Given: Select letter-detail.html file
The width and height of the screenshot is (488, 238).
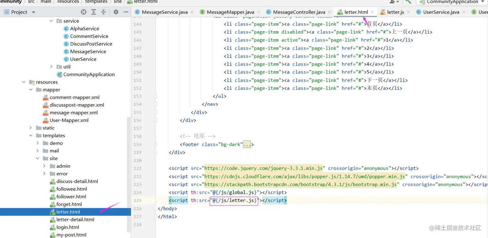Looking at the screenshot, I should pos(75,219).
